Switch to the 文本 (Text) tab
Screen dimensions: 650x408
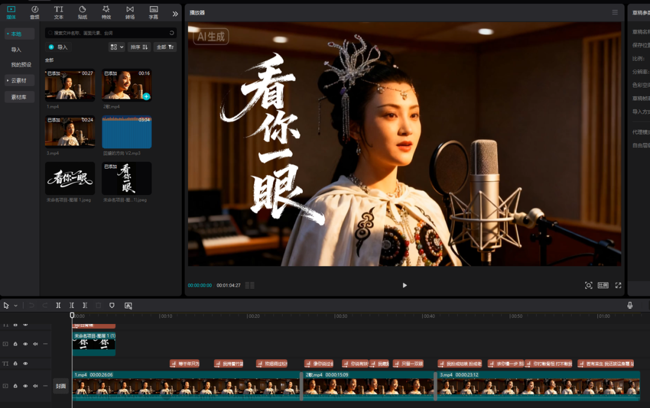pyautogui.click(x=58, y=12)
